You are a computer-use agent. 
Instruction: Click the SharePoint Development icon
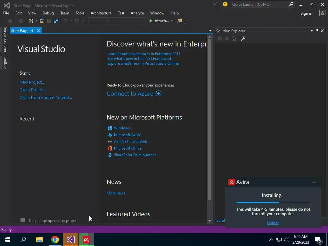[110, 155]
